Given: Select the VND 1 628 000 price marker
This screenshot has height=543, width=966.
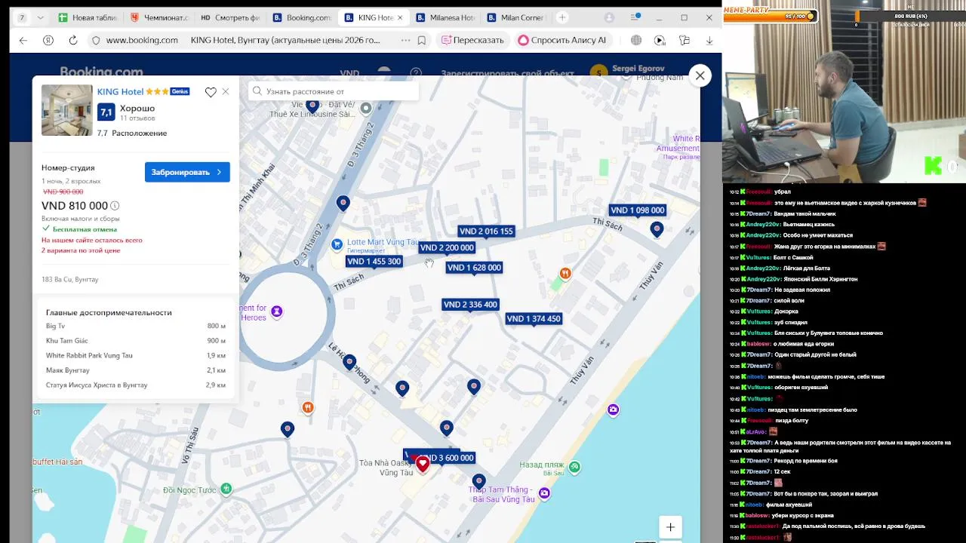Looking at the screenshot, I should point(474,267).
